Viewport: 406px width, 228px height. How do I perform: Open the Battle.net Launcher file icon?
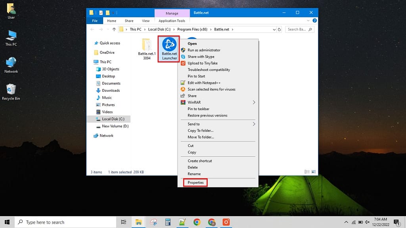(169, 49)
